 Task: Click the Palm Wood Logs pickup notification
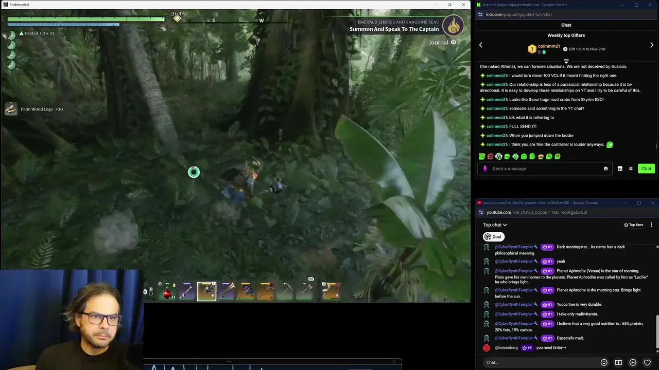pyautogui.click(x=34, y=109)
